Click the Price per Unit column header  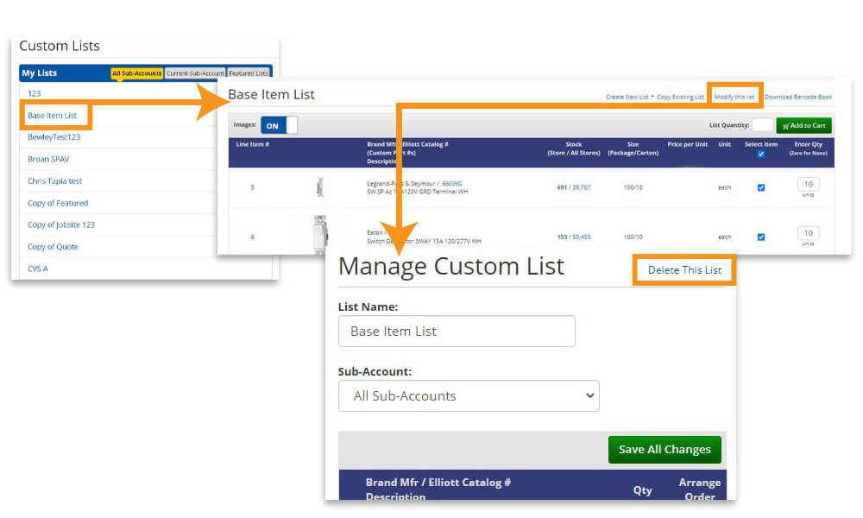tap(688, 144)
